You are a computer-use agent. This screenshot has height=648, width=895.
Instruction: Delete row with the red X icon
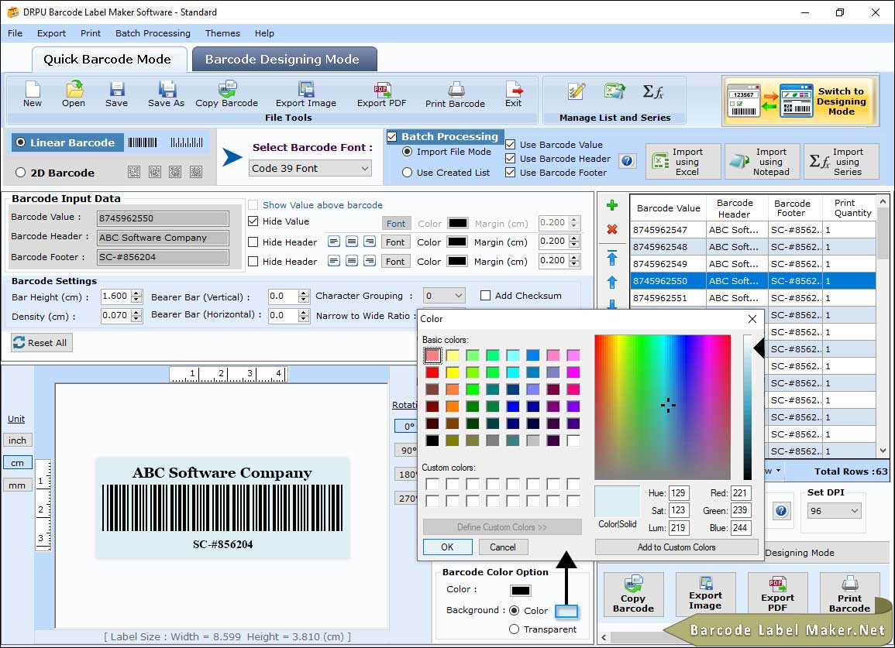click(612, 229)
